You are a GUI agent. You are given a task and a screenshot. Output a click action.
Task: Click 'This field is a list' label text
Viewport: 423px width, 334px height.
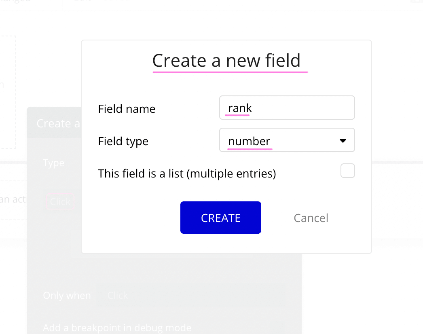point(187,173)
